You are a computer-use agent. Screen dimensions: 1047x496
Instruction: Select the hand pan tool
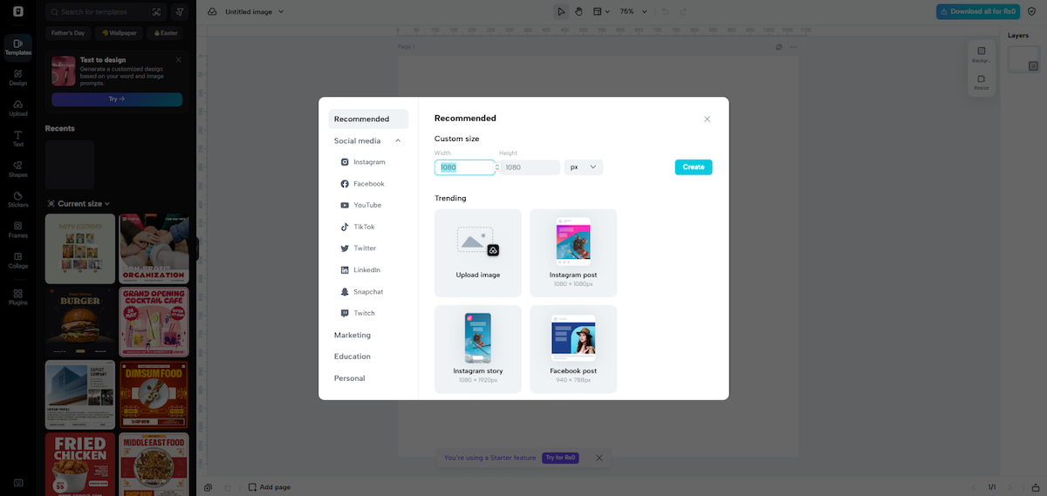click(x=578, y=12)
